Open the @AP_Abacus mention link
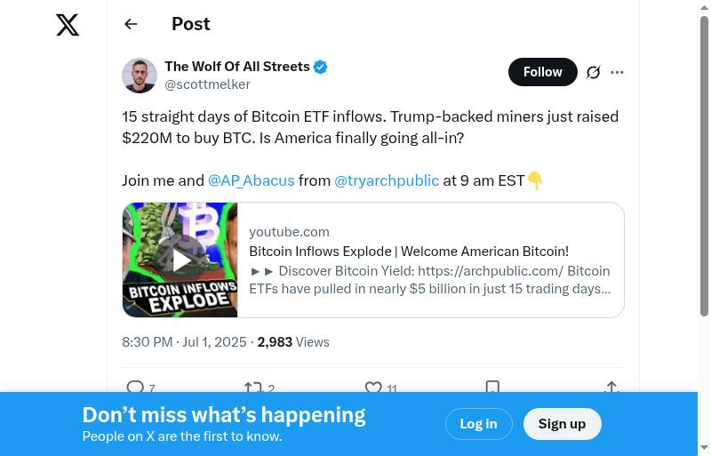 (252, 180)
